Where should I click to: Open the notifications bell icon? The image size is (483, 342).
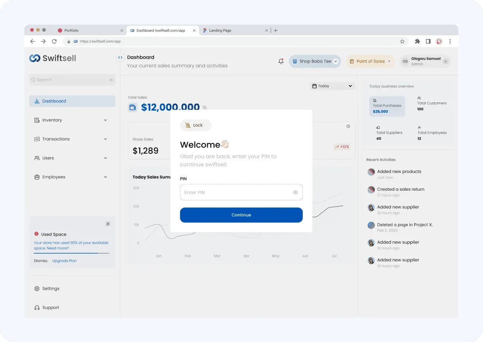pos(281,61)
